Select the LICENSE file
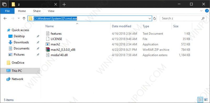Viewport: 210px width, 103px height. tap(56, 39)
